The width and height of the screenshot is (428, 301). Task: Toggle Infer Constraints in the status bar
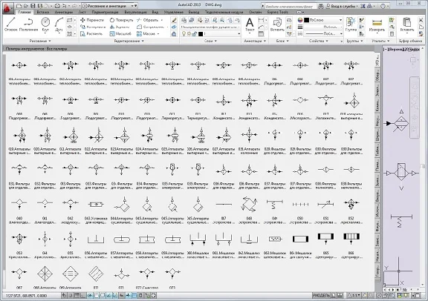(x=64, y=295)
